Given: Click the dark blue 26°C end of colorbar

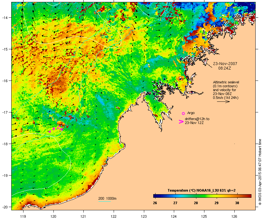Looking at the screenshot, I should 155,196.
